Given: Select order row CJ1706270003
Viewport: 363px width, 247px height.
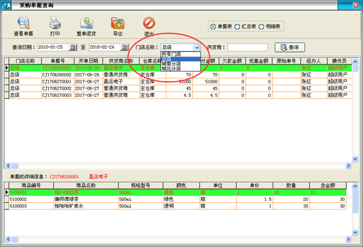Looking at the screenshot, I should coord(178,96).
